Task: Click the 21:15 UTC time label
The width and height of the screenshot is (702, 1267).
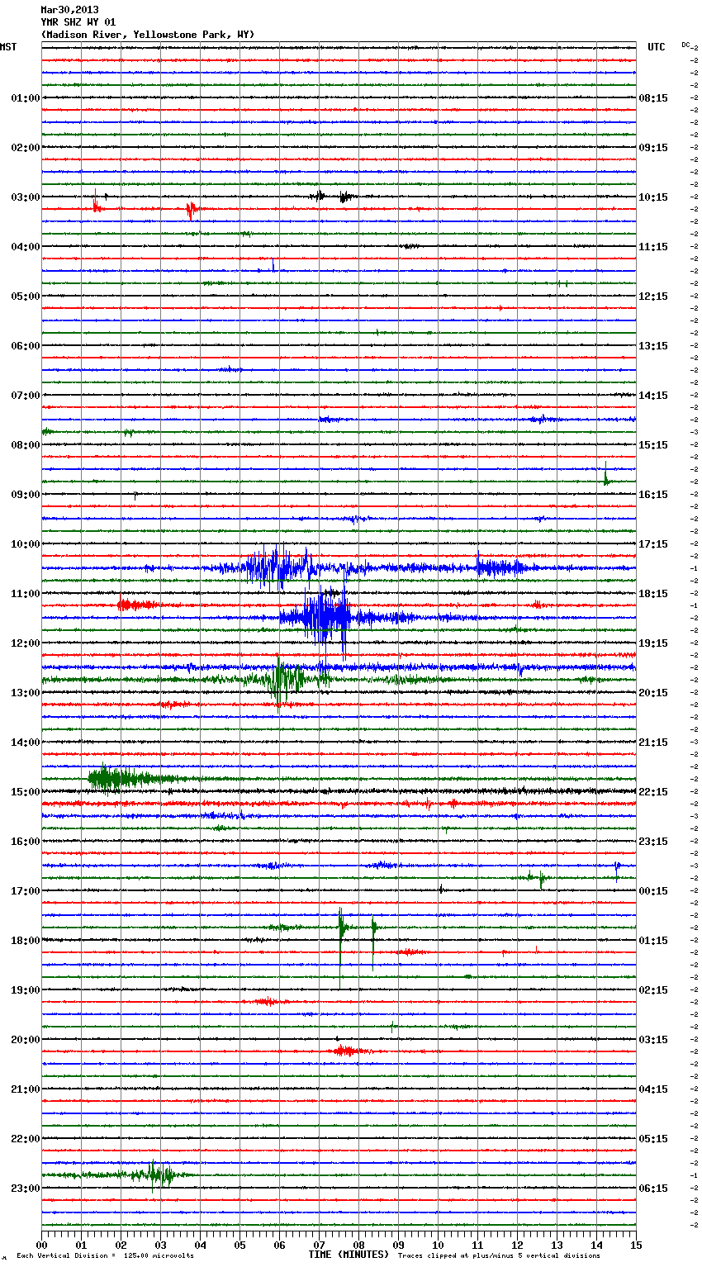Action: tap(653, 743)
